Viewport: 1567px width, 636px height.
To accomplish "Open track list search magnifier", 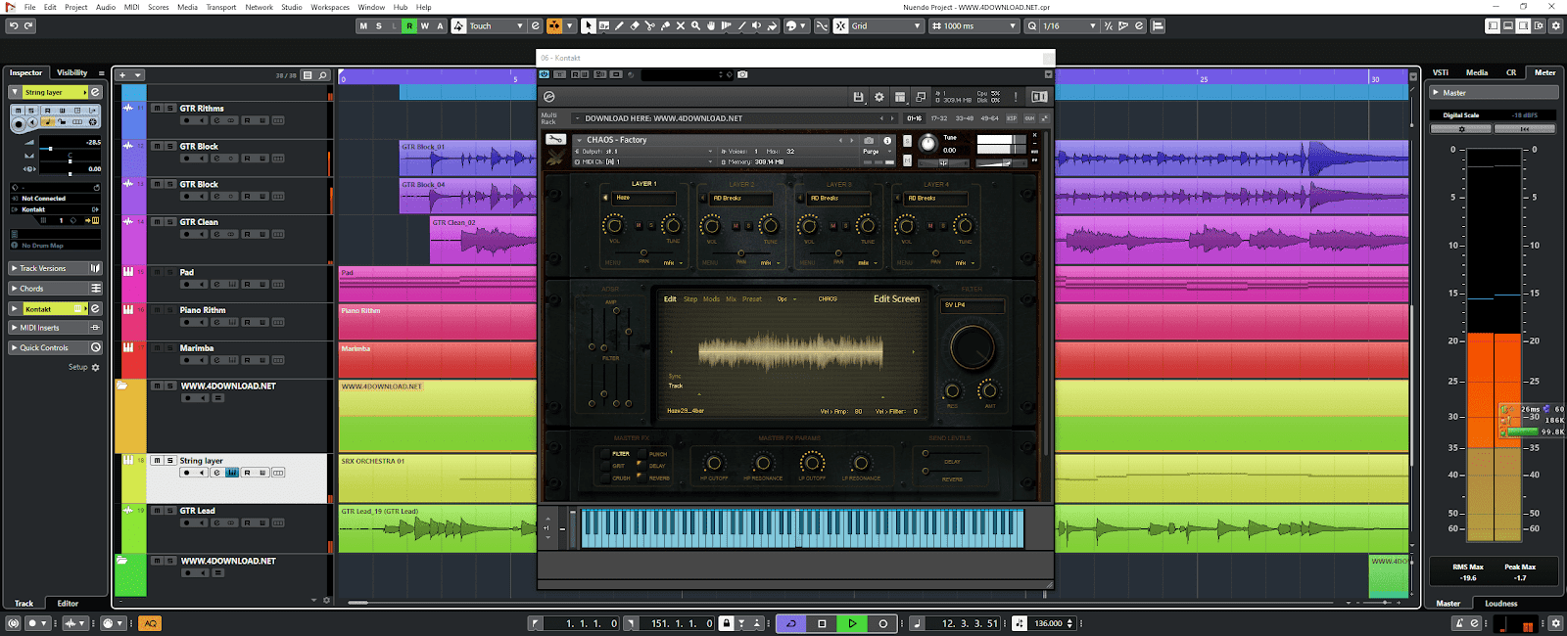I will pyautogui.click(x=322, y=75).
